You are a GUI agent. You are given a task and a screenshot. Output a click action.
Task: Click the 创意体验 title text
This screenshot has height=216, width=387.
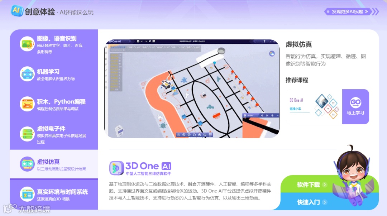tap(40, 12)
